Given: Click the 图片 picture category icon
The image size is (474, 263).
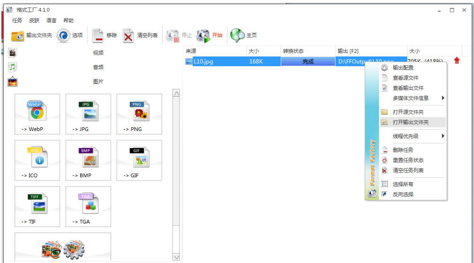Looking at the screenshot, I should (12, 81).
